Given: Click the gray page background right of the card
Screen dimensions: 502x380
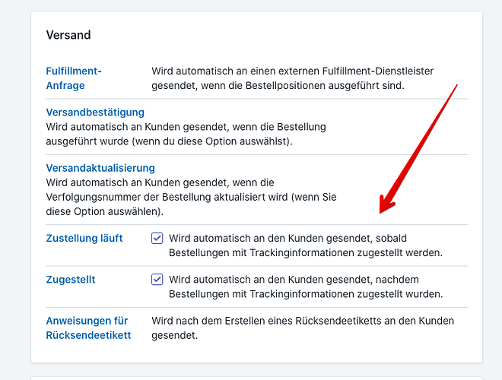Looking at the screenshot, I should click(492, 190).
